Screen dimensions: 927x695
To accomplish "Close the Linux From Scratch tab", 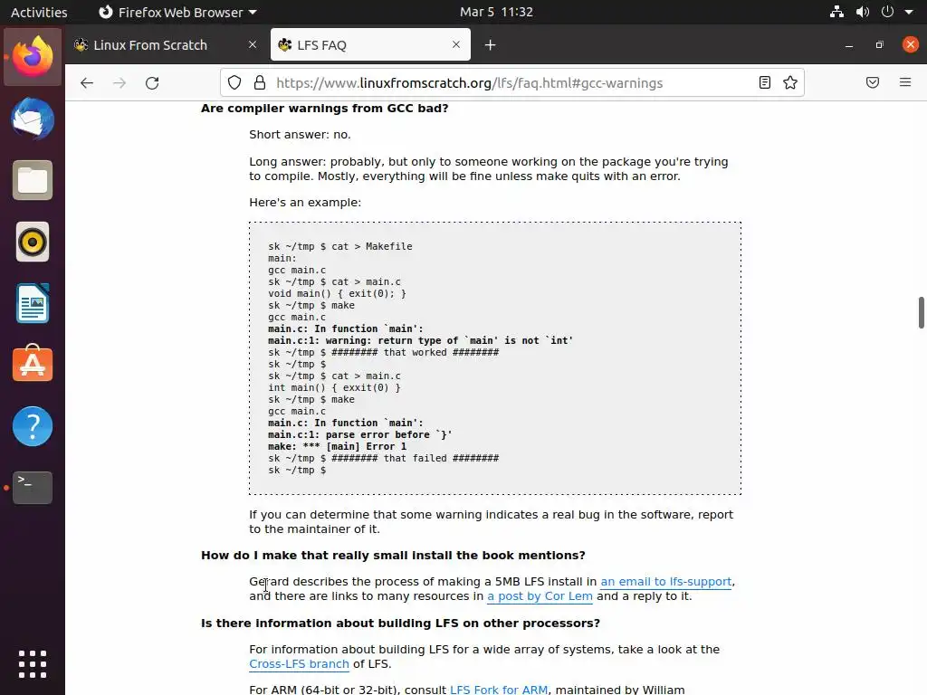I will point(253,44).
